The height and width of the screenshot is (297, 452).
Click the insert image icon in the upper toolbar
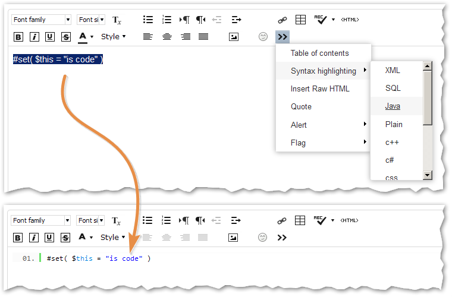(x=234, y=37)
